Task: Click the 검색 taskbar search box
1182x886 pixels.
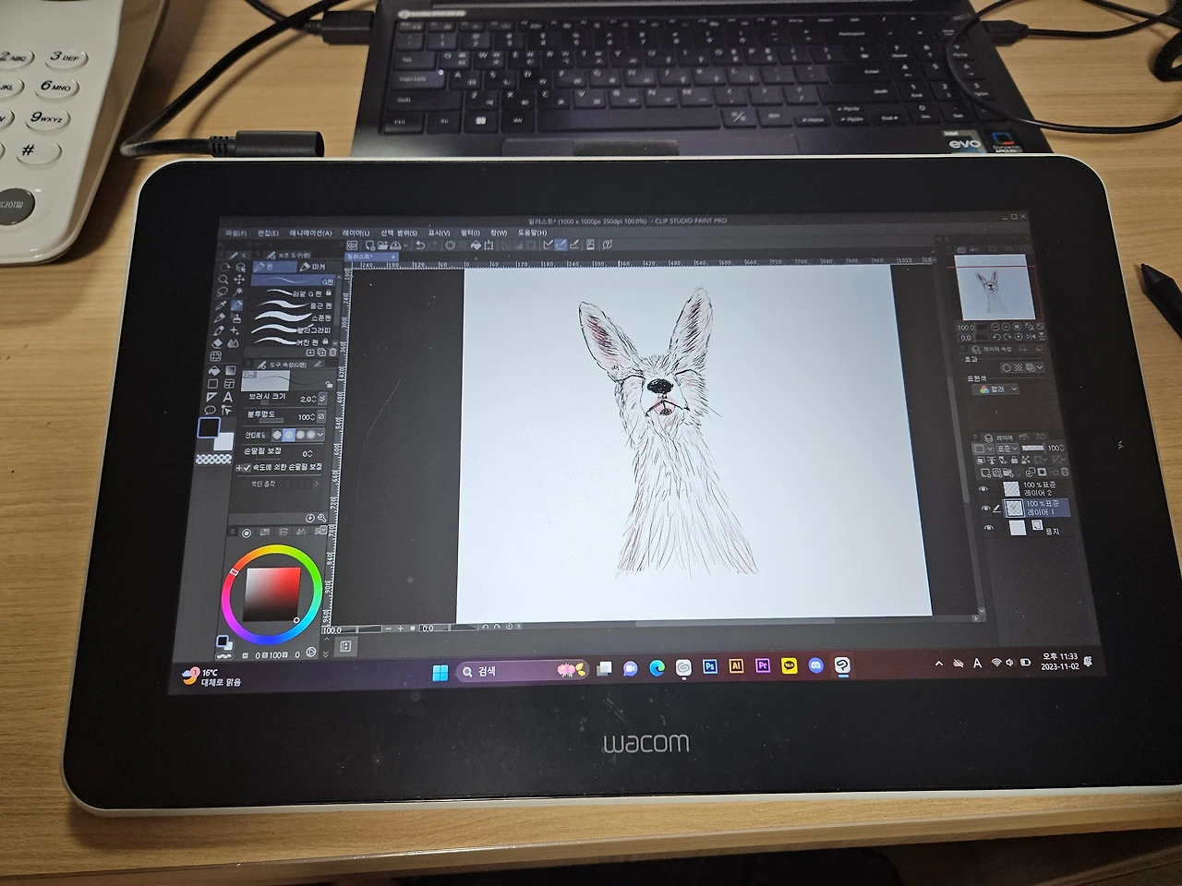Action: 522,671
